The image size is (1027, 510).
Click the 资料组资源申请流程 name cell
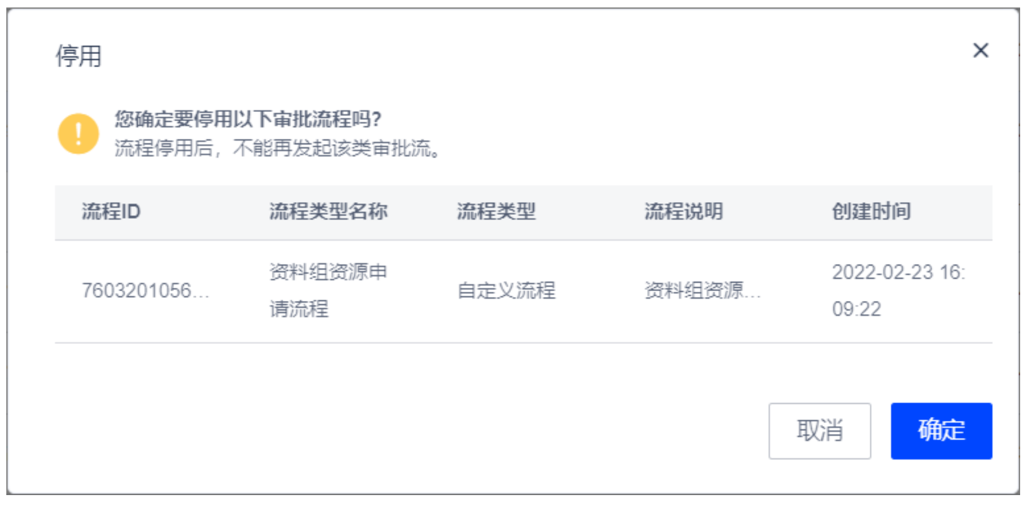pyautogui.click(x=328, y=291)
